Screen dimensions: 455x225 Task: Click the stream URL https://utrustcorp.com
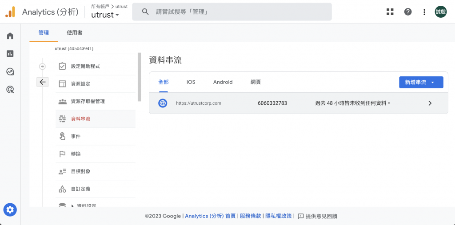[199, 103]
